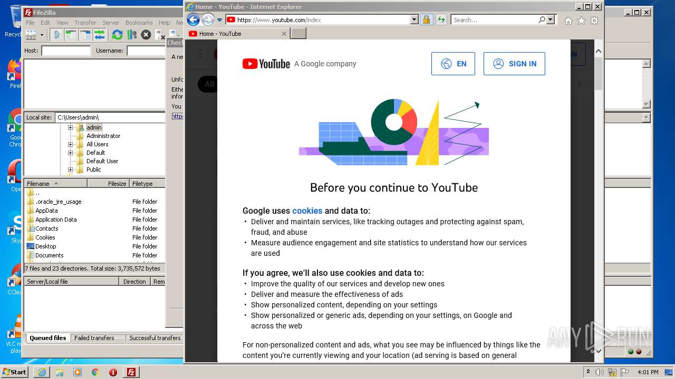The image size is (675, 379).
Task: Expand the All Users folder node
Action: [x=70, y=144]
